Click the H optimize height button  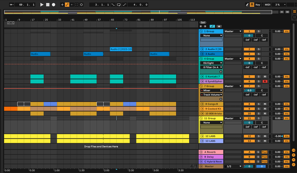[x=282, y=12]
